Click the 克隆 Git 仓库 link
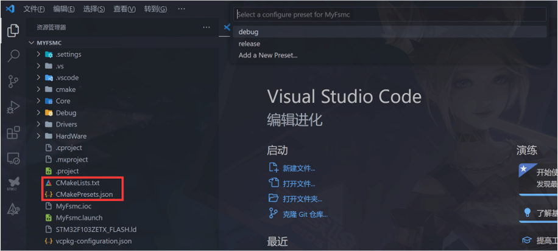The image size is (558, 251). [x=305, y=214]
